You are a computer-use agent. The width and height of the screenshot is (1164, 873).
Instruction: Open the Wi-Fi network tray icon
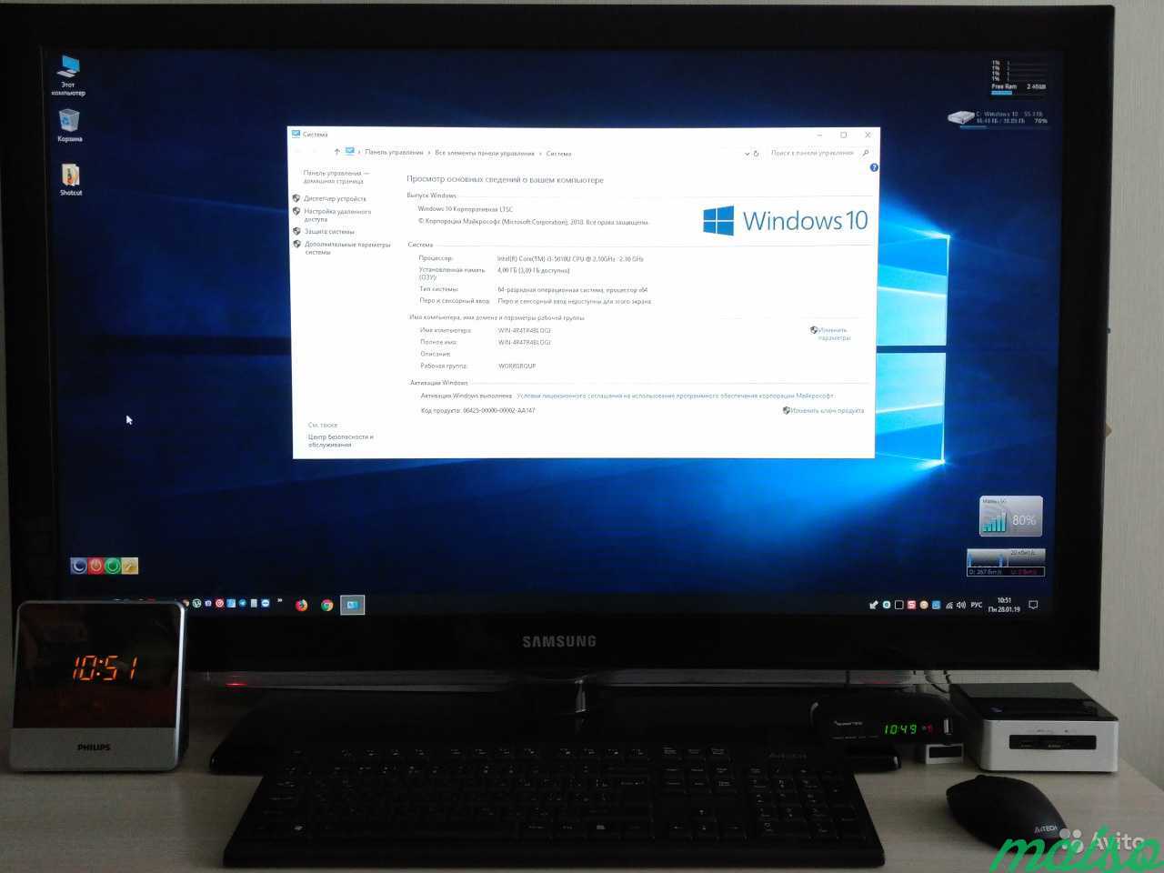949,605
